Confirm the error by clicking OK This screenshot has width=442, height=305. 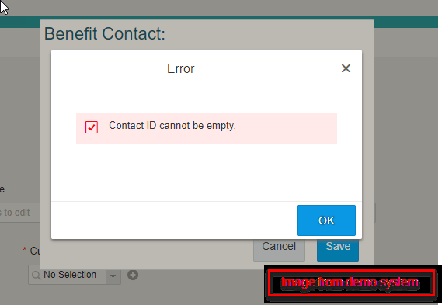click(x=326, y=220)
